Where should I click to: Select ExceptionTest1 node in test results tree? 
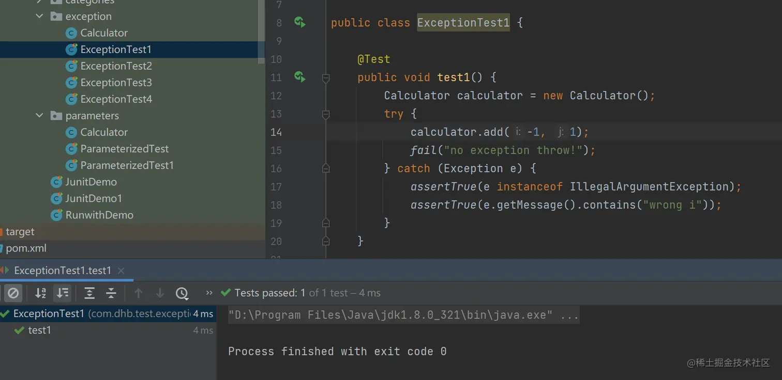click(108, 314)
